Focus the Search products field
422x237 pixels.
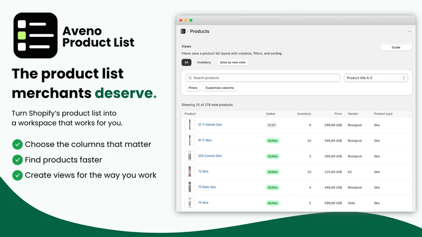(263, 78)
